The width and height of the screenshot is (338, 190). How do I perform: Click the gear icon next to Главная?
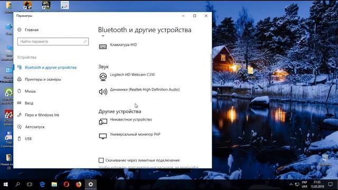[20, 30]
